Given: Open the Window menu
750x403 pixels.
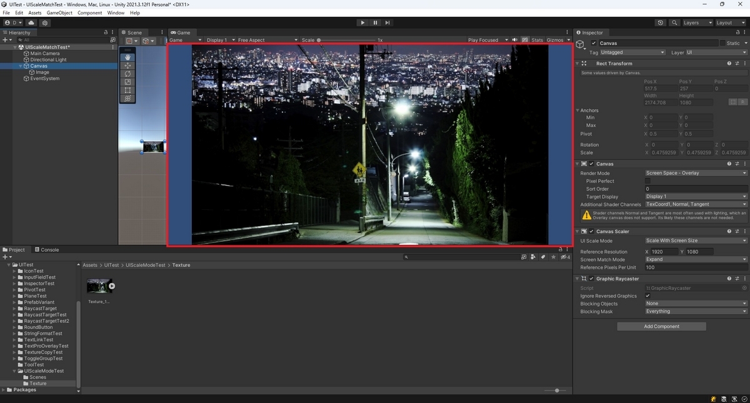Looking at the screenshot, I should click(116, 12).
